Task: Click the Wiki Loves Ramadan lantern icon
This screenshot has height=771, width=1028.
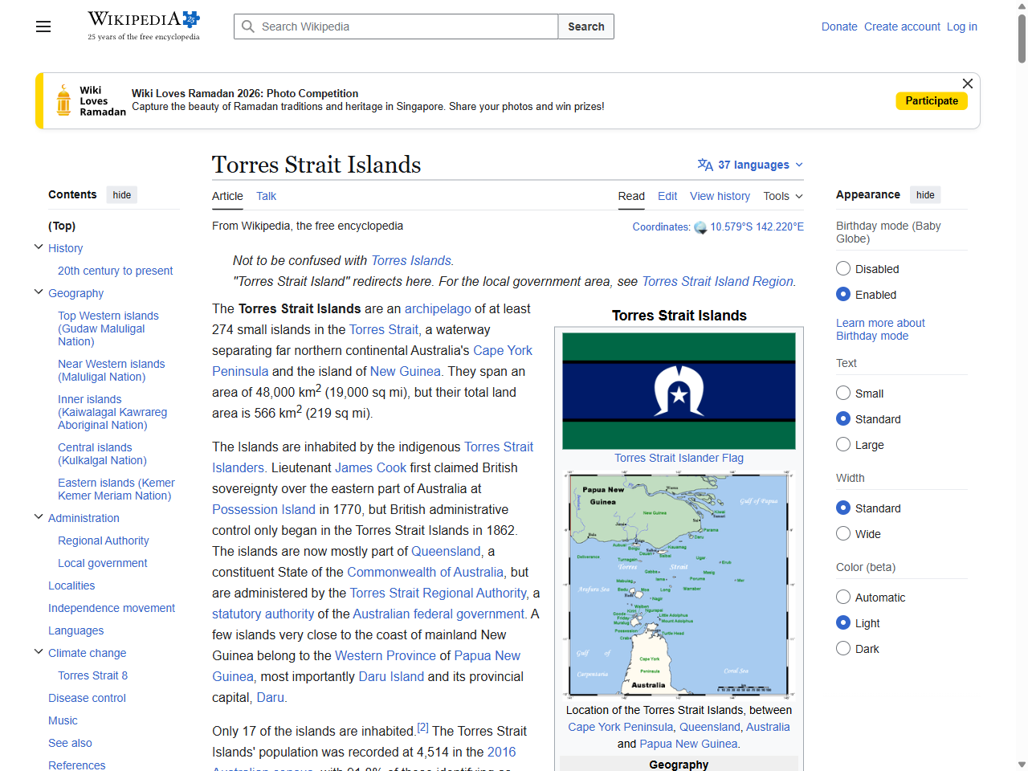Action: pyautogui.click(x=64, y=100)
